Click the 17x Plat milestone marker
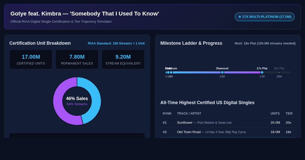Image resolution: width=305 pixels, height=160 pixels. point(262,72)
